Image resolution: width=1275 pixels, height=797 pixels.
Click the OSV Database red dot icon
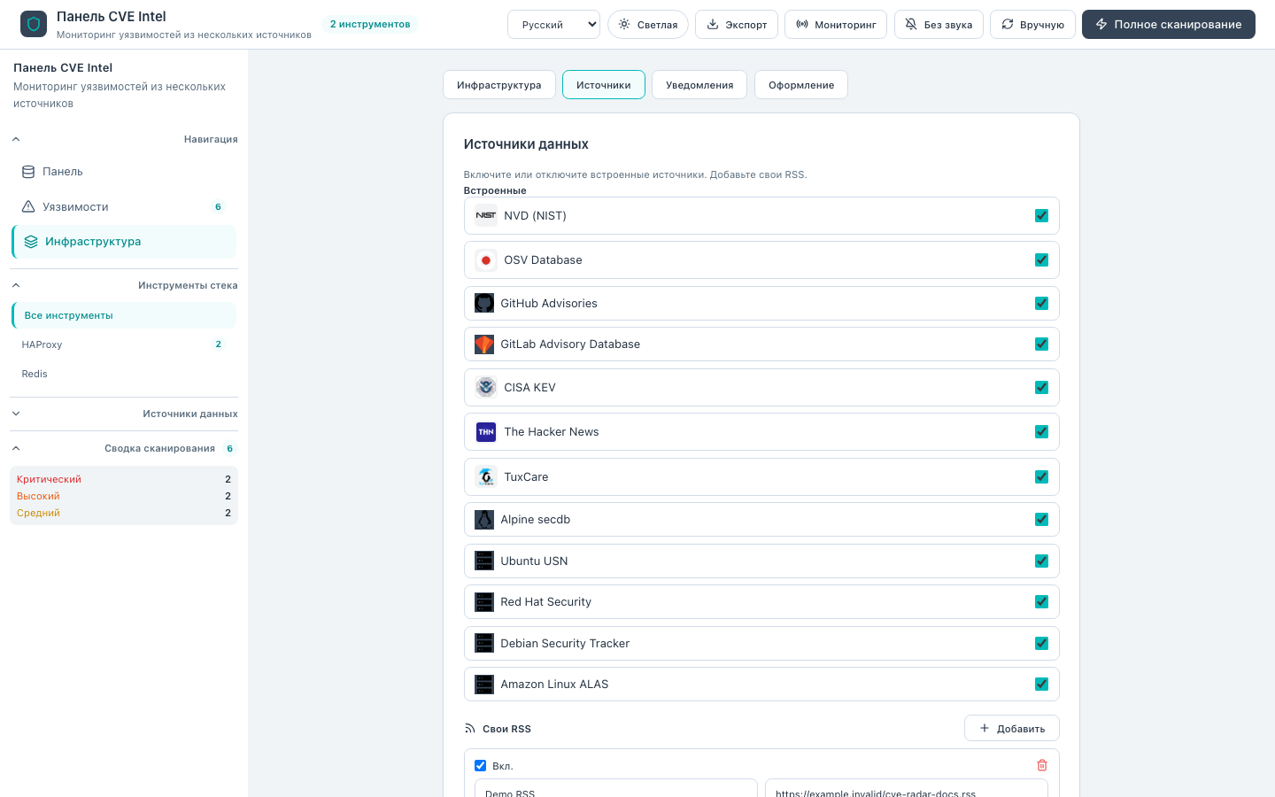(x=486, y=260)
